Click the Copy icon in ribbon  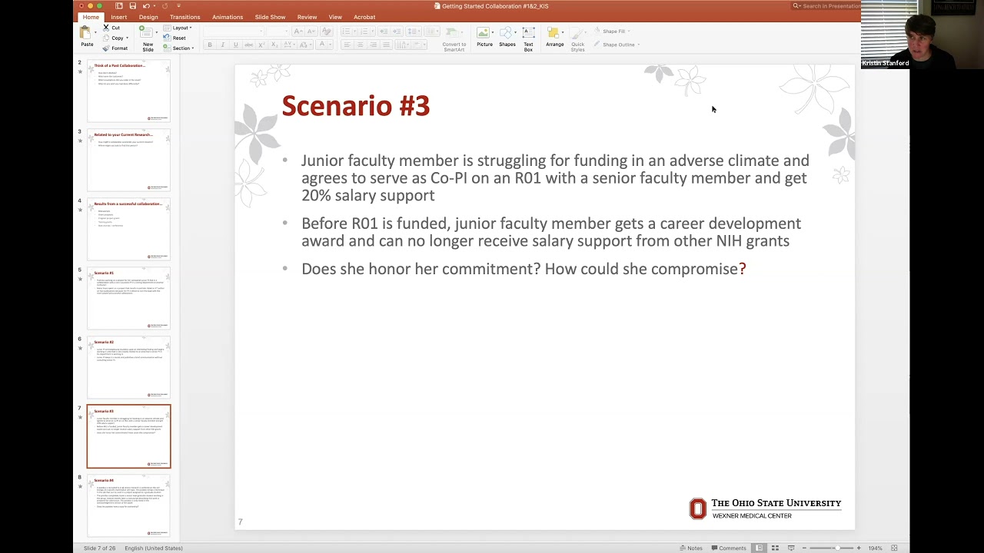pyautogui.click(x=106, y=38)
